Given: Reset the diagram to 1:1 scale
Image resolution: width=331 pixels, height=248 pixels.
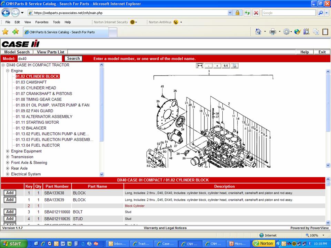Looking at the screenshot, I should click(x=225, y=66).
